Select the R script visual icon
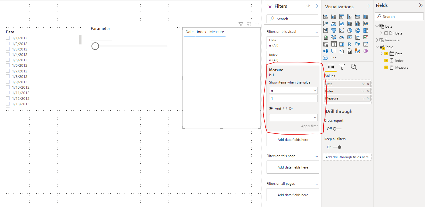 point(349,44)
